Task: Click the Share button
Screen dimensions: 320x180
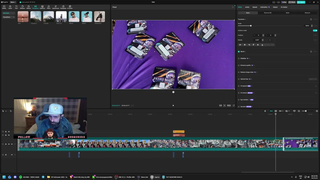Action: pos(292,2)
